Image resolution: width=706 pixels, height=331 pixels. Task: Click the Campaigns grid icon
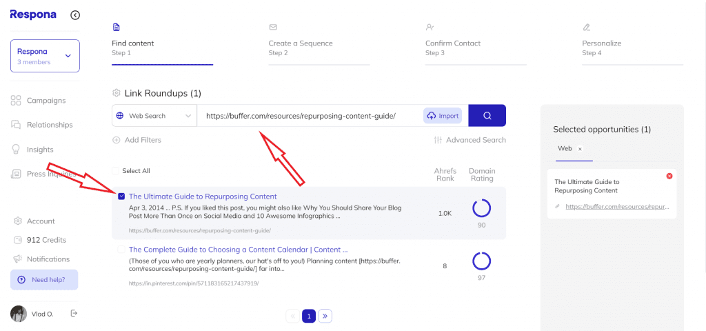pyautogui.click(x=16, y=101)
